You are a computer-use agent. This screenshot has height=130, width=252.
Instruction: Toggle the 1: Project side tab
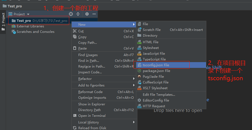pos(3,22)
